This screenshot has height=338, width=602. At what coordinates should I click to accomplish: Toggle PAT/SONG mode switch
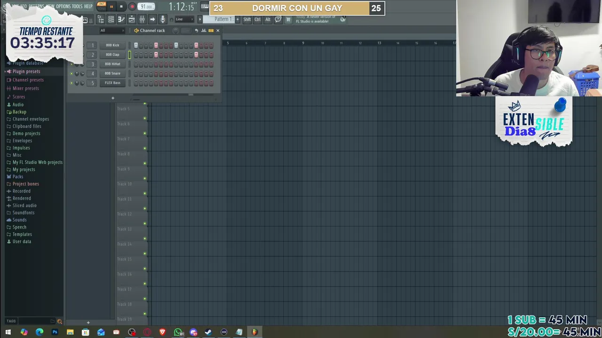click(101, 6)
